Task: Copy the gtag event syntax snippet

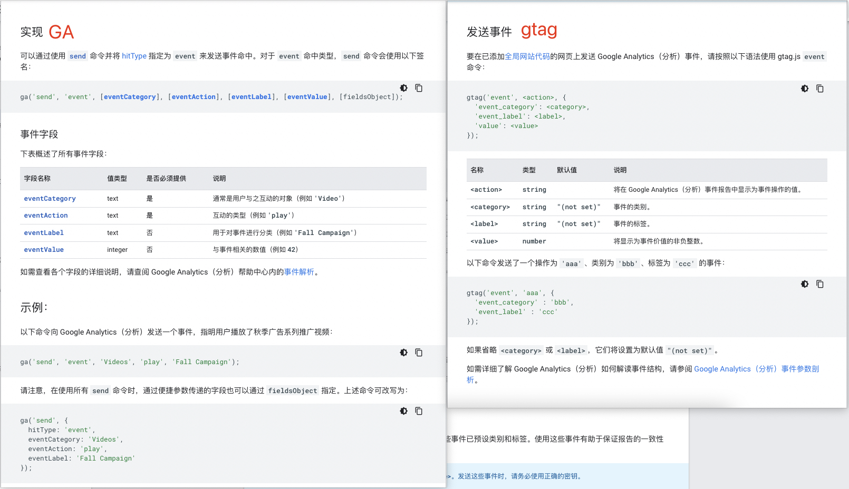Action: tap(821, 89)
